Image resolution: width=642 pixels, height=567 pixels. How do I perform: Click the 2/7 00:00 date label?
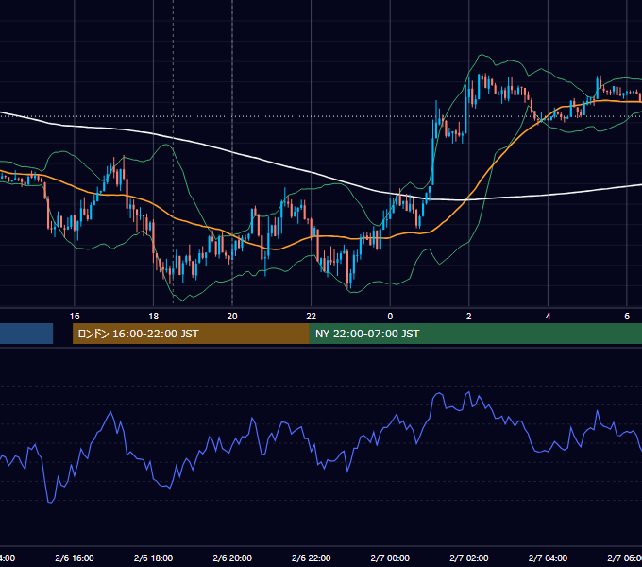pos(390,558)
